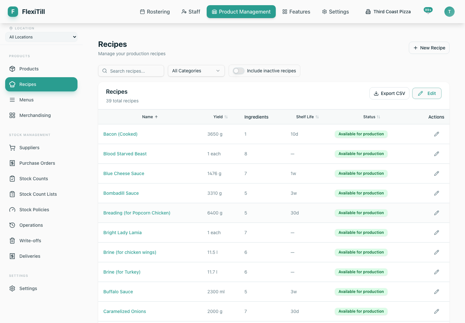The width and height of the screenshot is (465, 323).
Task: Open Write-offs in sidebar
Action: (x=41, y=241)
